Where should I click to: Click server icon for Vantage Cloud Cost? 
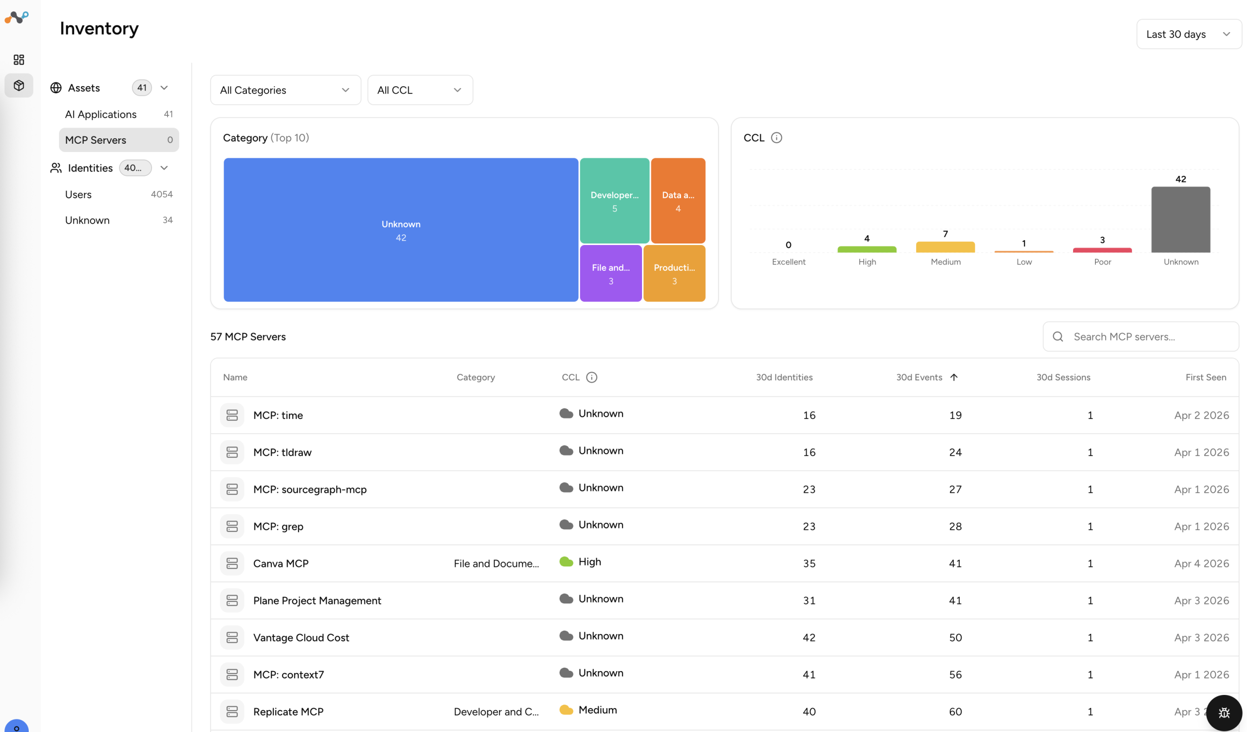232,638
